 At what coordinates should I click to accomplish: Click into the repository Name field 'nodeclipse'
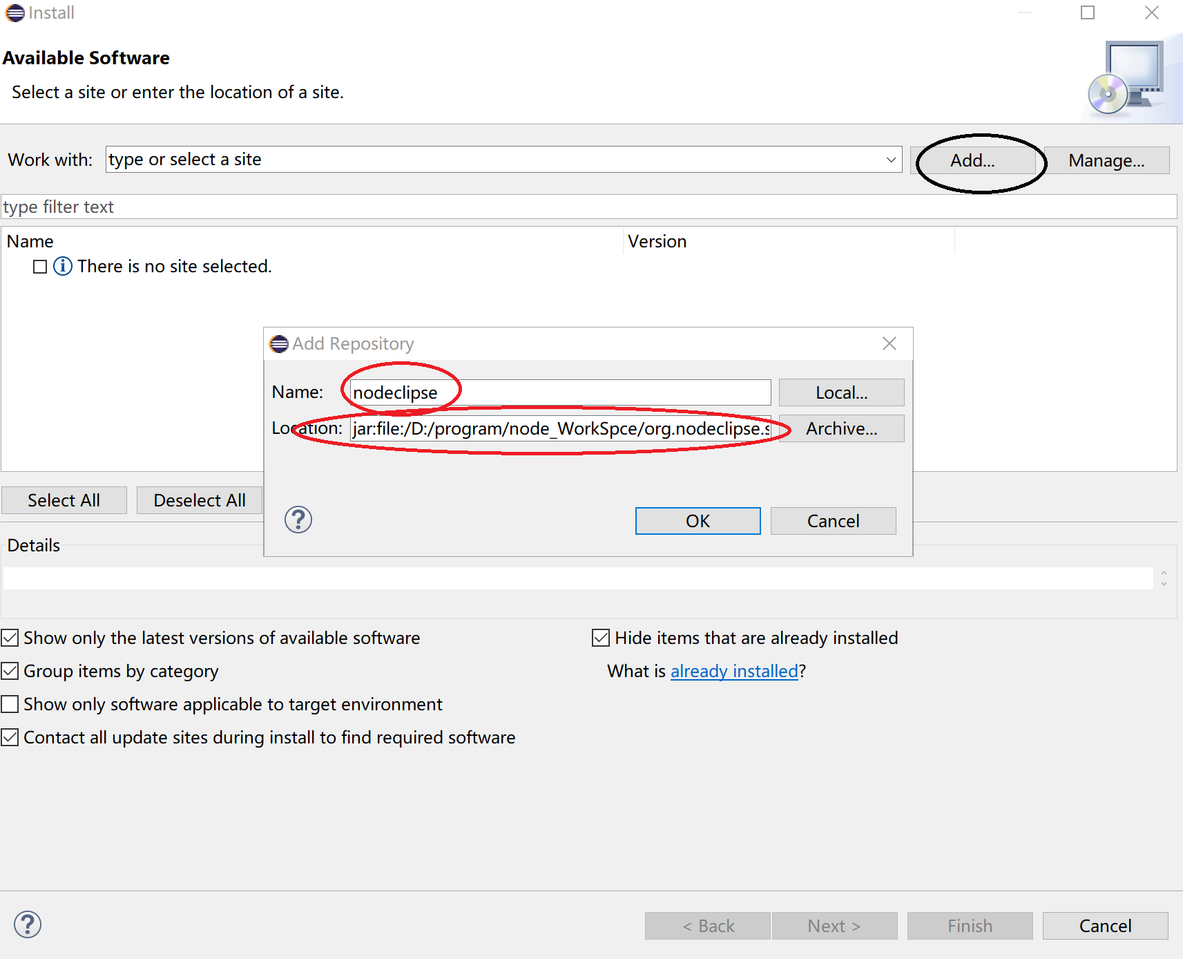pyautogui.click(x=560, y=392)
